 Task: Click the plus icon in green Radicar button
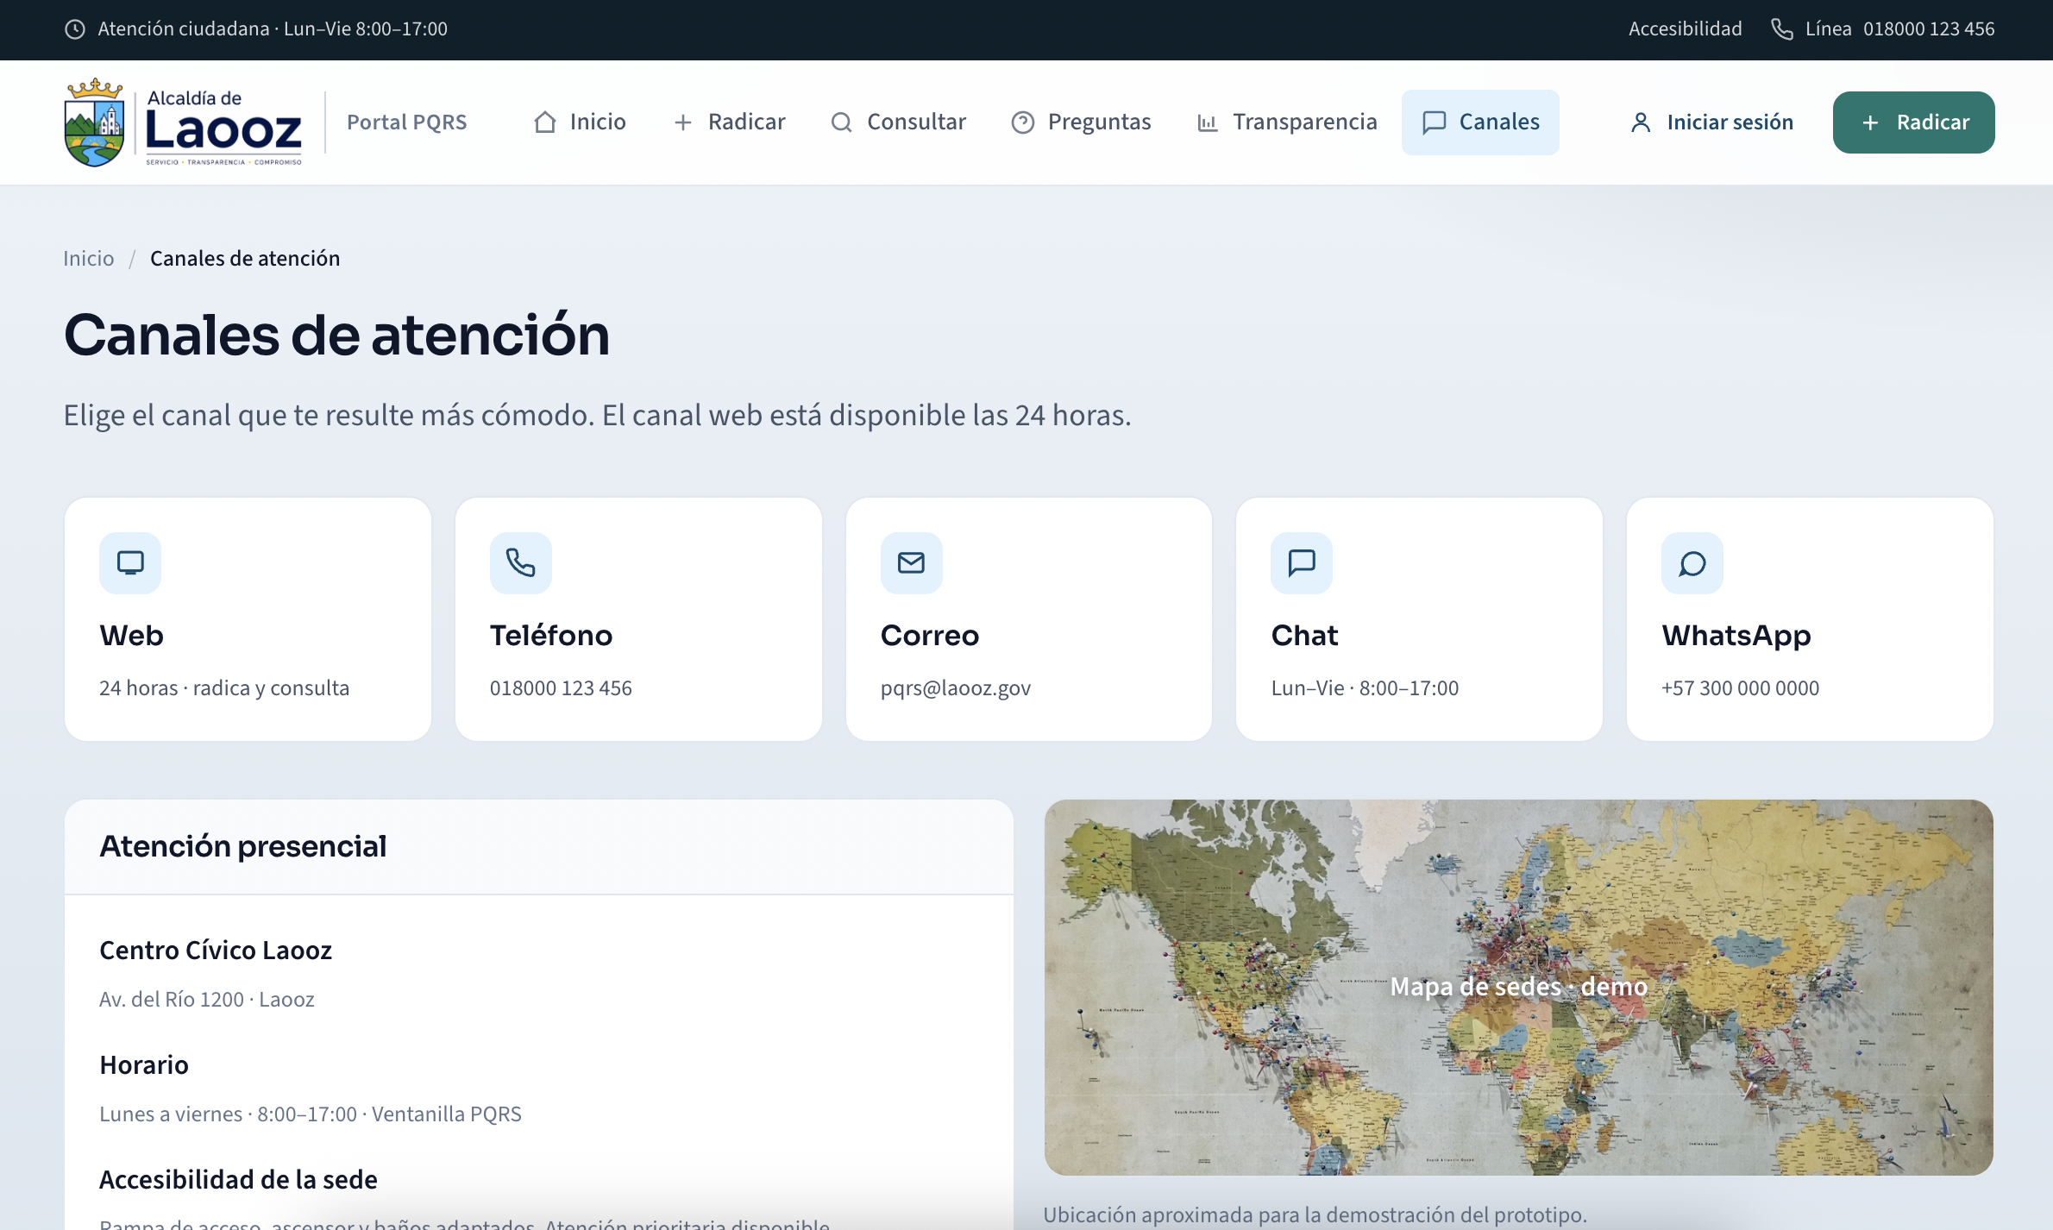coord(1870,122)
